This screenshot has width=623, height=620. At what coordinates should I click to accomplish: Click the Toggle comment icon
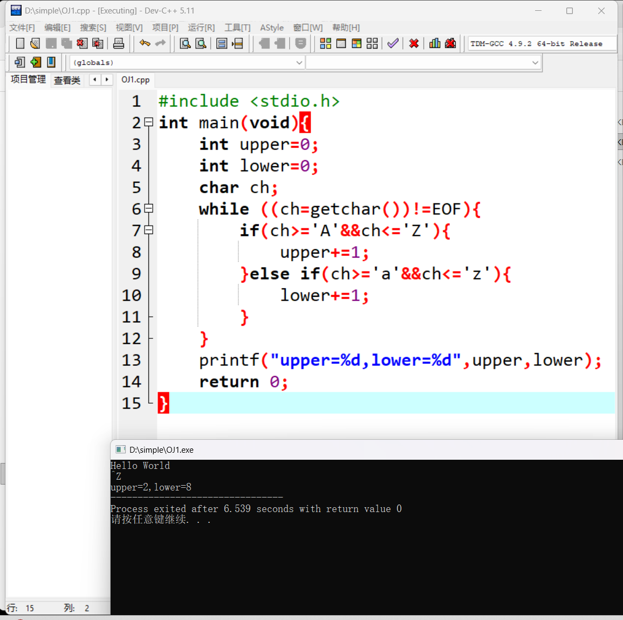301,43
